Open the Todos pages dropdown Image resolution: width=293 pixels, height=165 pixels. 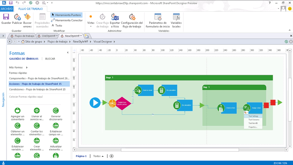coord(98,156)
